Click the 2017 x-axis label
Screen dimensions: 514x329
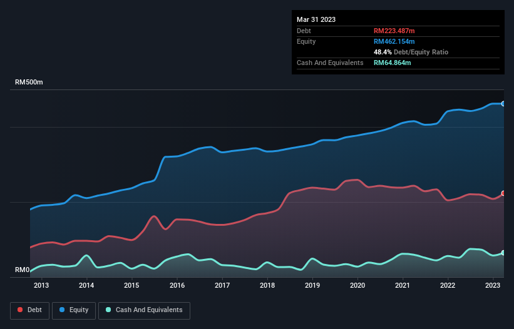coord(222,285)
